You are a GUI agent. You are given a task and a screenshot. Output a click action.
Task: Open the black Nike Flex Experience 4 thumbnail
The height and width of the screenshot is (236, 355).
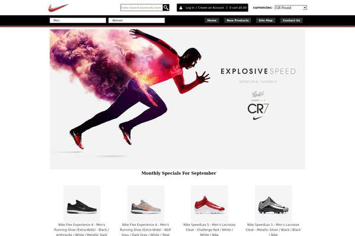click(82, 204)
